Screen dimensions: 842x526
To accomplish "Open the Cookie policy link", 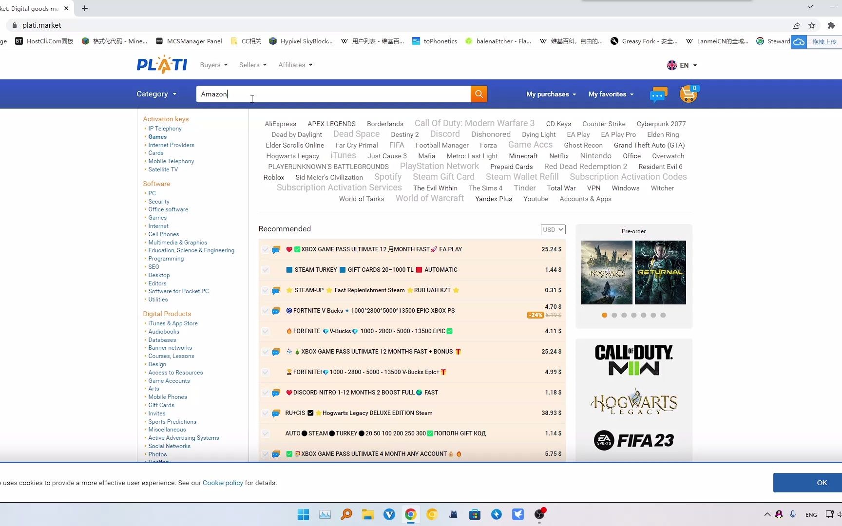I will coord(223,483).
